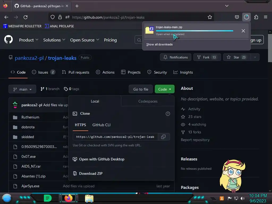Open the Start orb on the taskbar
Viewport: 272px width, 204px height.
(7, 198)
